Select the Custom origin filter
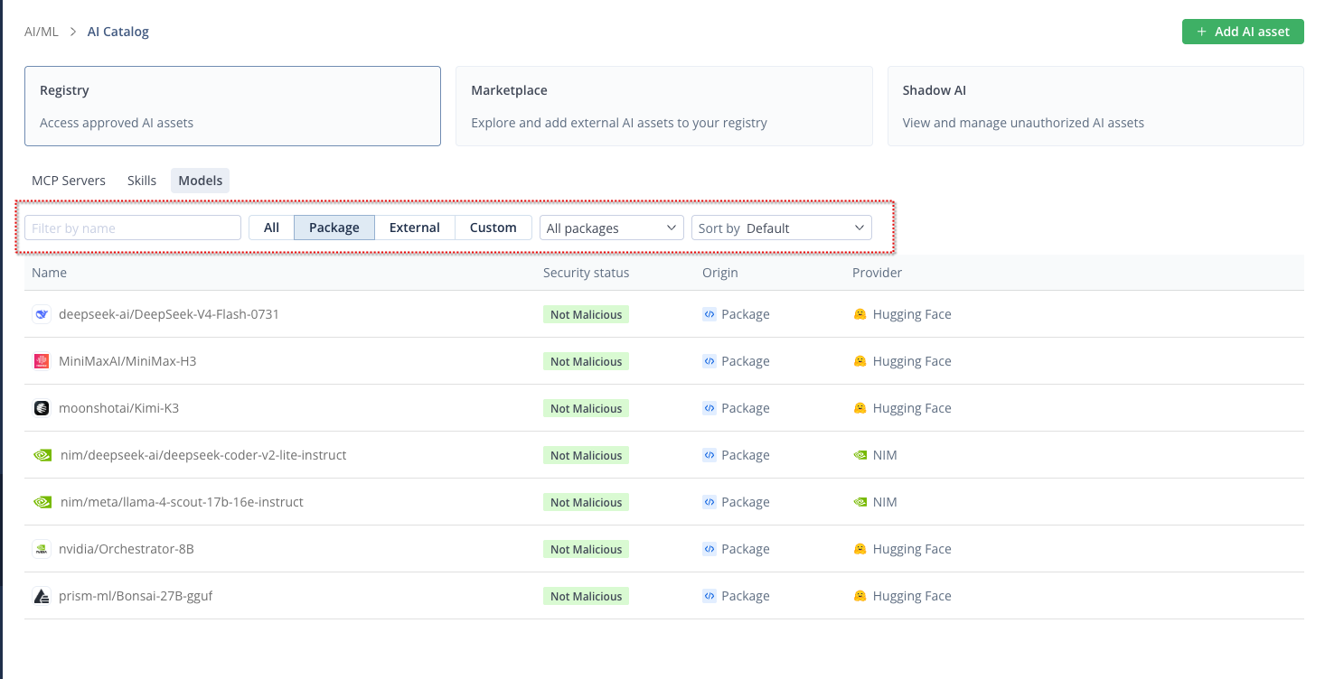 pos(493,228)
